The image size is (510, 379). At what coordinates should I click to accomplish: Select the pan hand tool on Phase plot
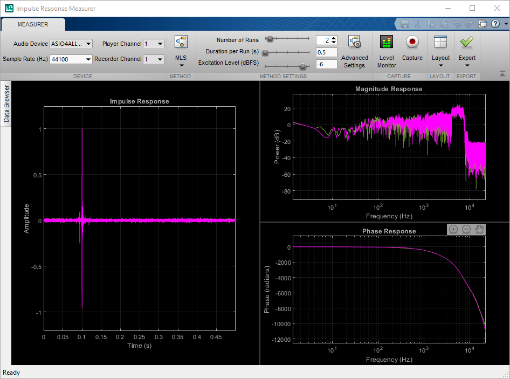pos(479,229)
